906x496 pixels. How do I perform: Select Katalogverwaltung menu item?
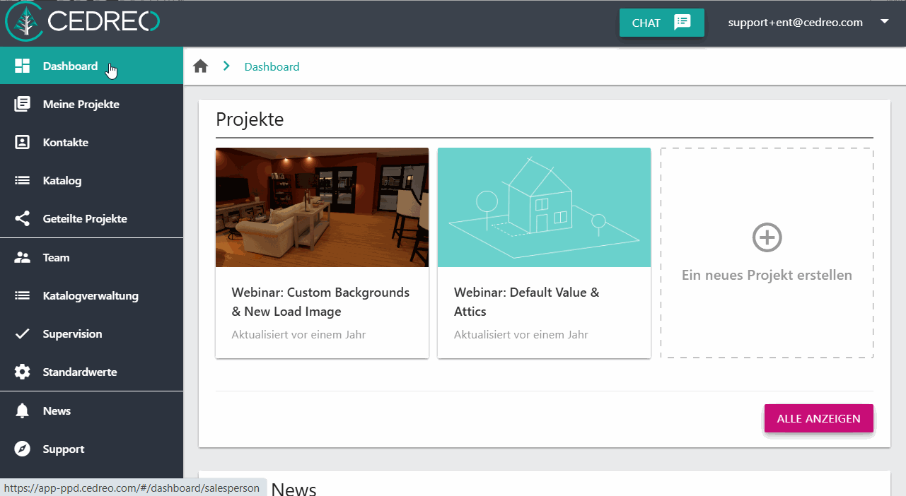coord(91,295)
